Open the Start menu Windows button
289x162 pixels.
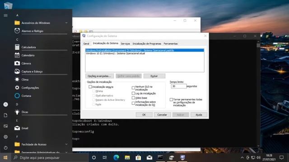tap(5, 157)
